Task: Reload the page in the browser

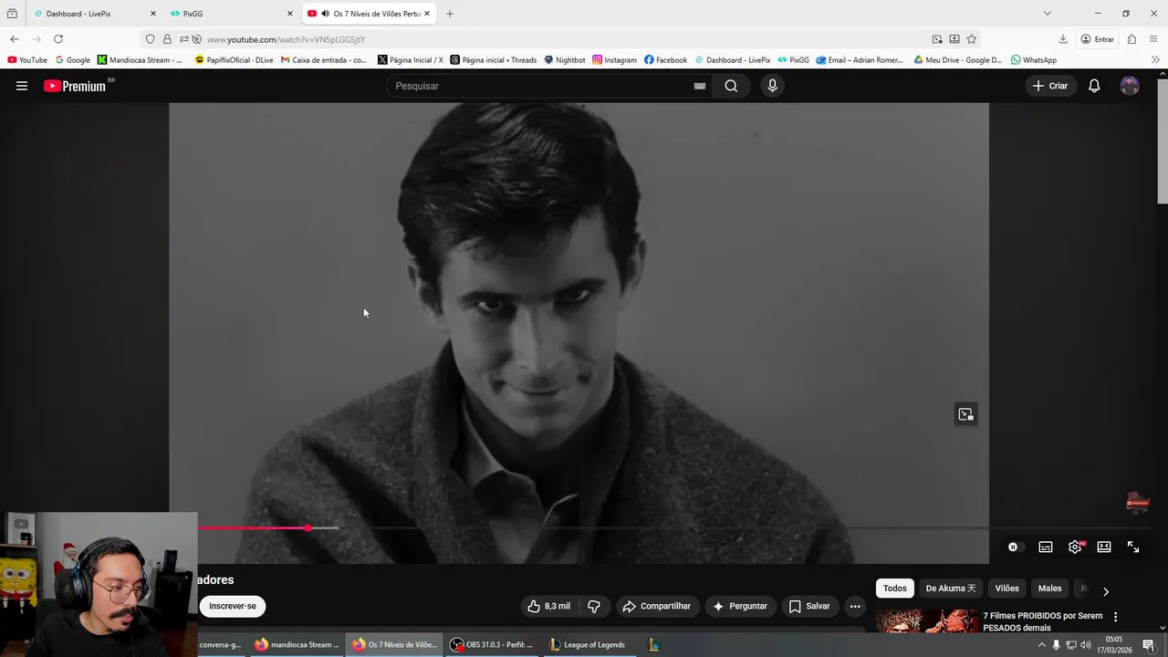Action: pos(58,39)
